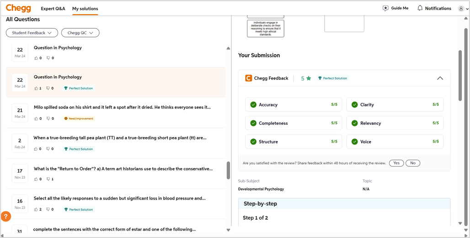This screenshot has width=470, height=238.
Task: Answer Yes to satisfied with review
Action: coord(396,163)
